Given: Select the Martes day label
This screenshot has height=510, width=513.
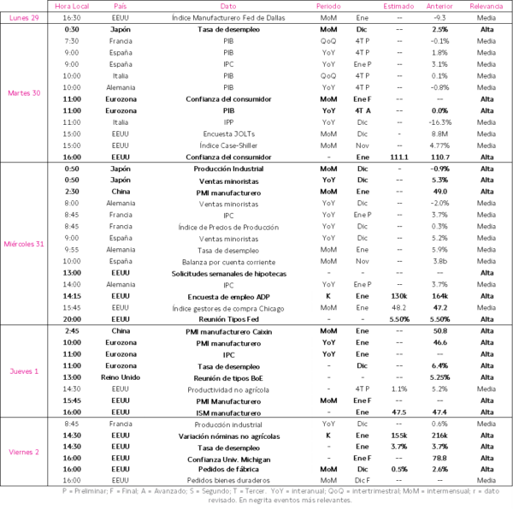Looking at the screenshot, I should pos(24,92).
